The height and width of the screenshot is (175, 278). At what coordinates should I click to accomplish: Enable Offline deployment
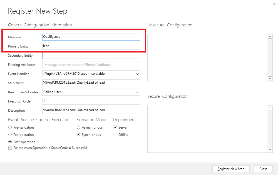point(115,134)
